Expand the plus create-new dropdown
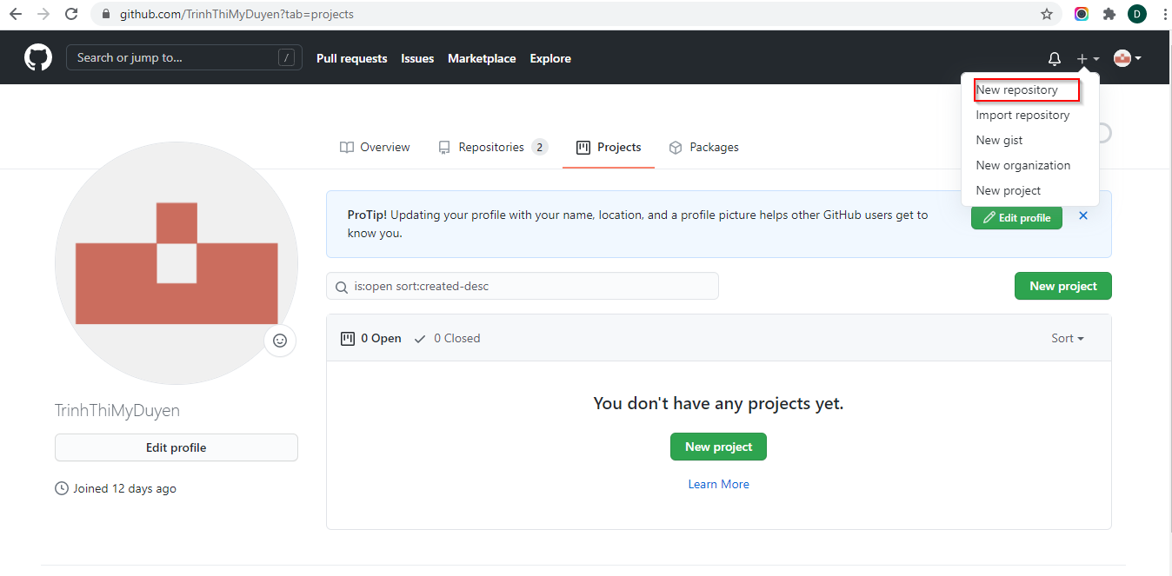The height and width of the screenshot is (576, 1172). click(x=1087, y=59)
